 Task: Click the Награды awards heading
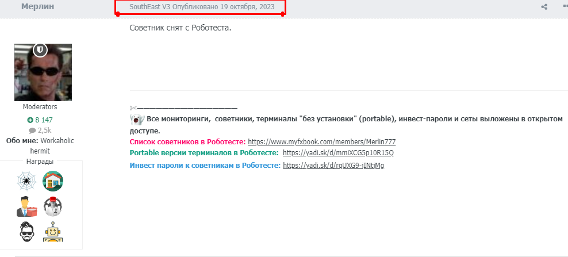40,162
